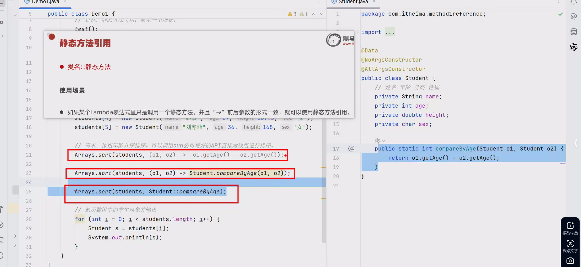Click the string "刘亦菲" on line 18
581x267 pixels.
click(x=194, y=127)
